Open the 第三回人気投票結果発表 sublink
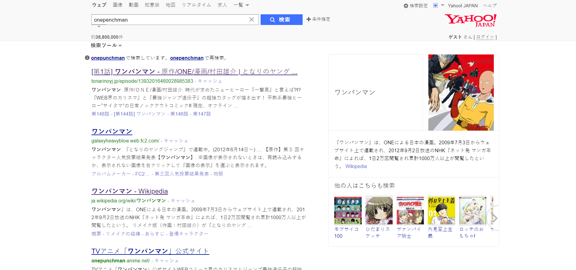 coord(182,174)
